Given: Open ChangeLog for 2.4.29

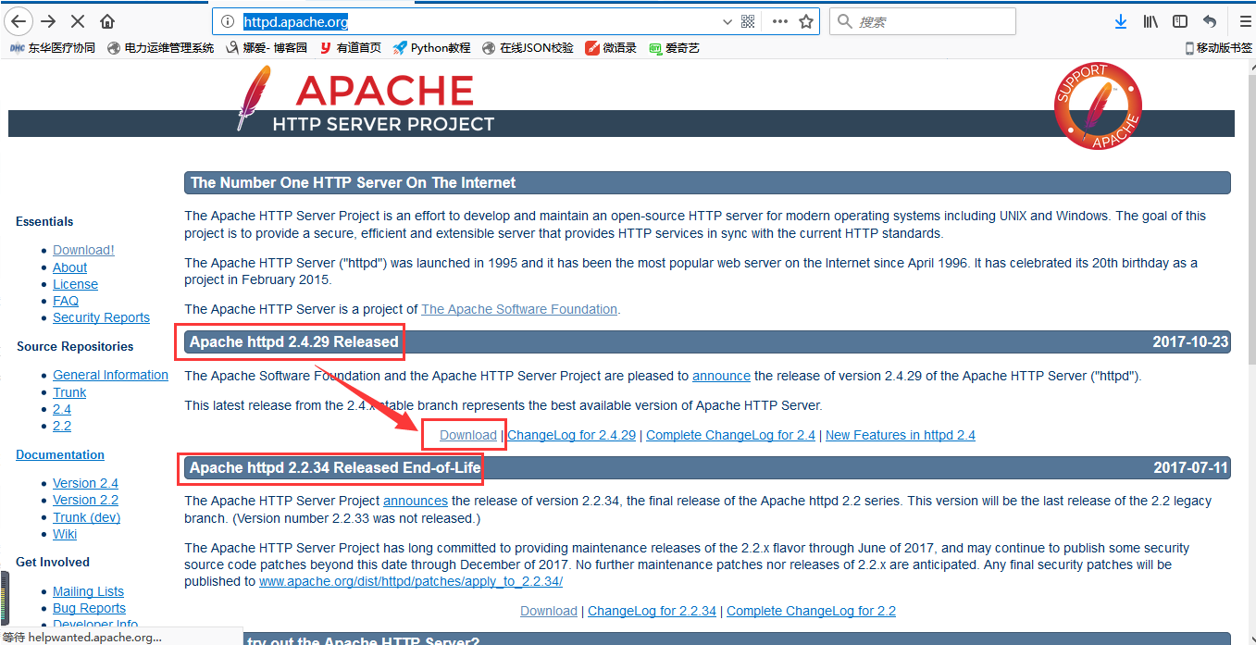Looking at the screenshot, I should [x=571, y=435].
